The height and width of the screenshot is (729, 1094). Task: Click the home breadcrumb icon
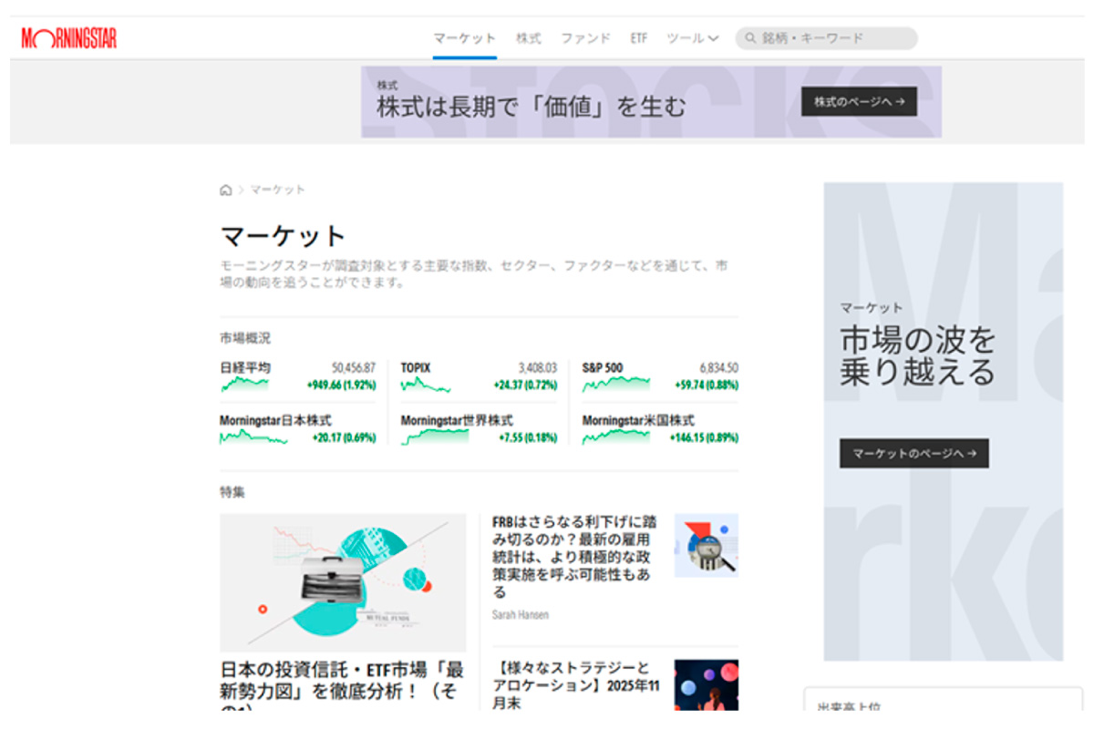pyautogui.click(x=226, y=190)
